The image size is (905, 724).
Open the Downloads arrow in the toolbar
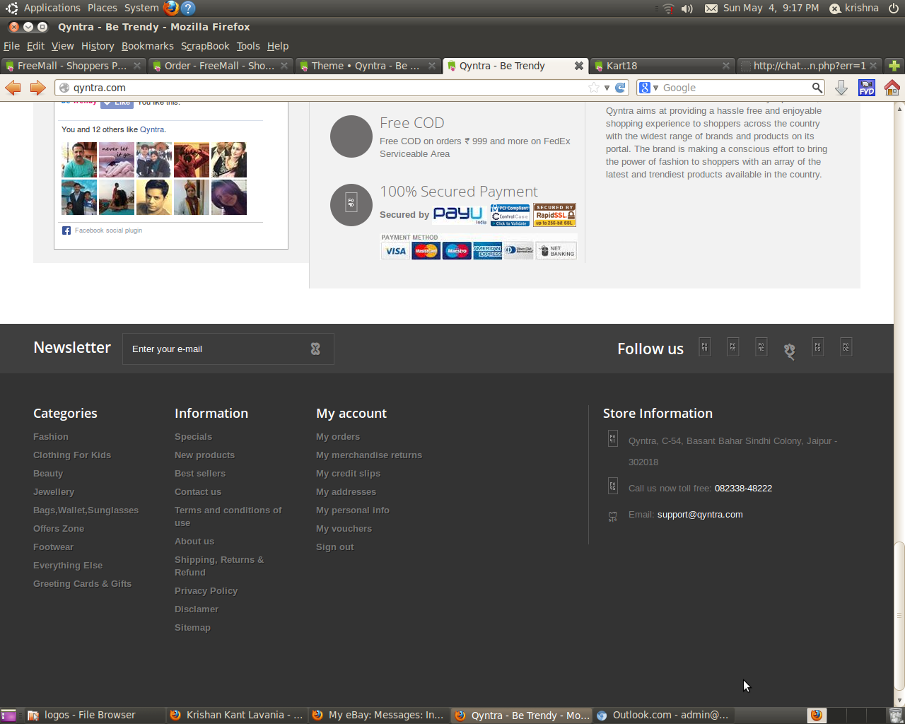pos(841,88)
